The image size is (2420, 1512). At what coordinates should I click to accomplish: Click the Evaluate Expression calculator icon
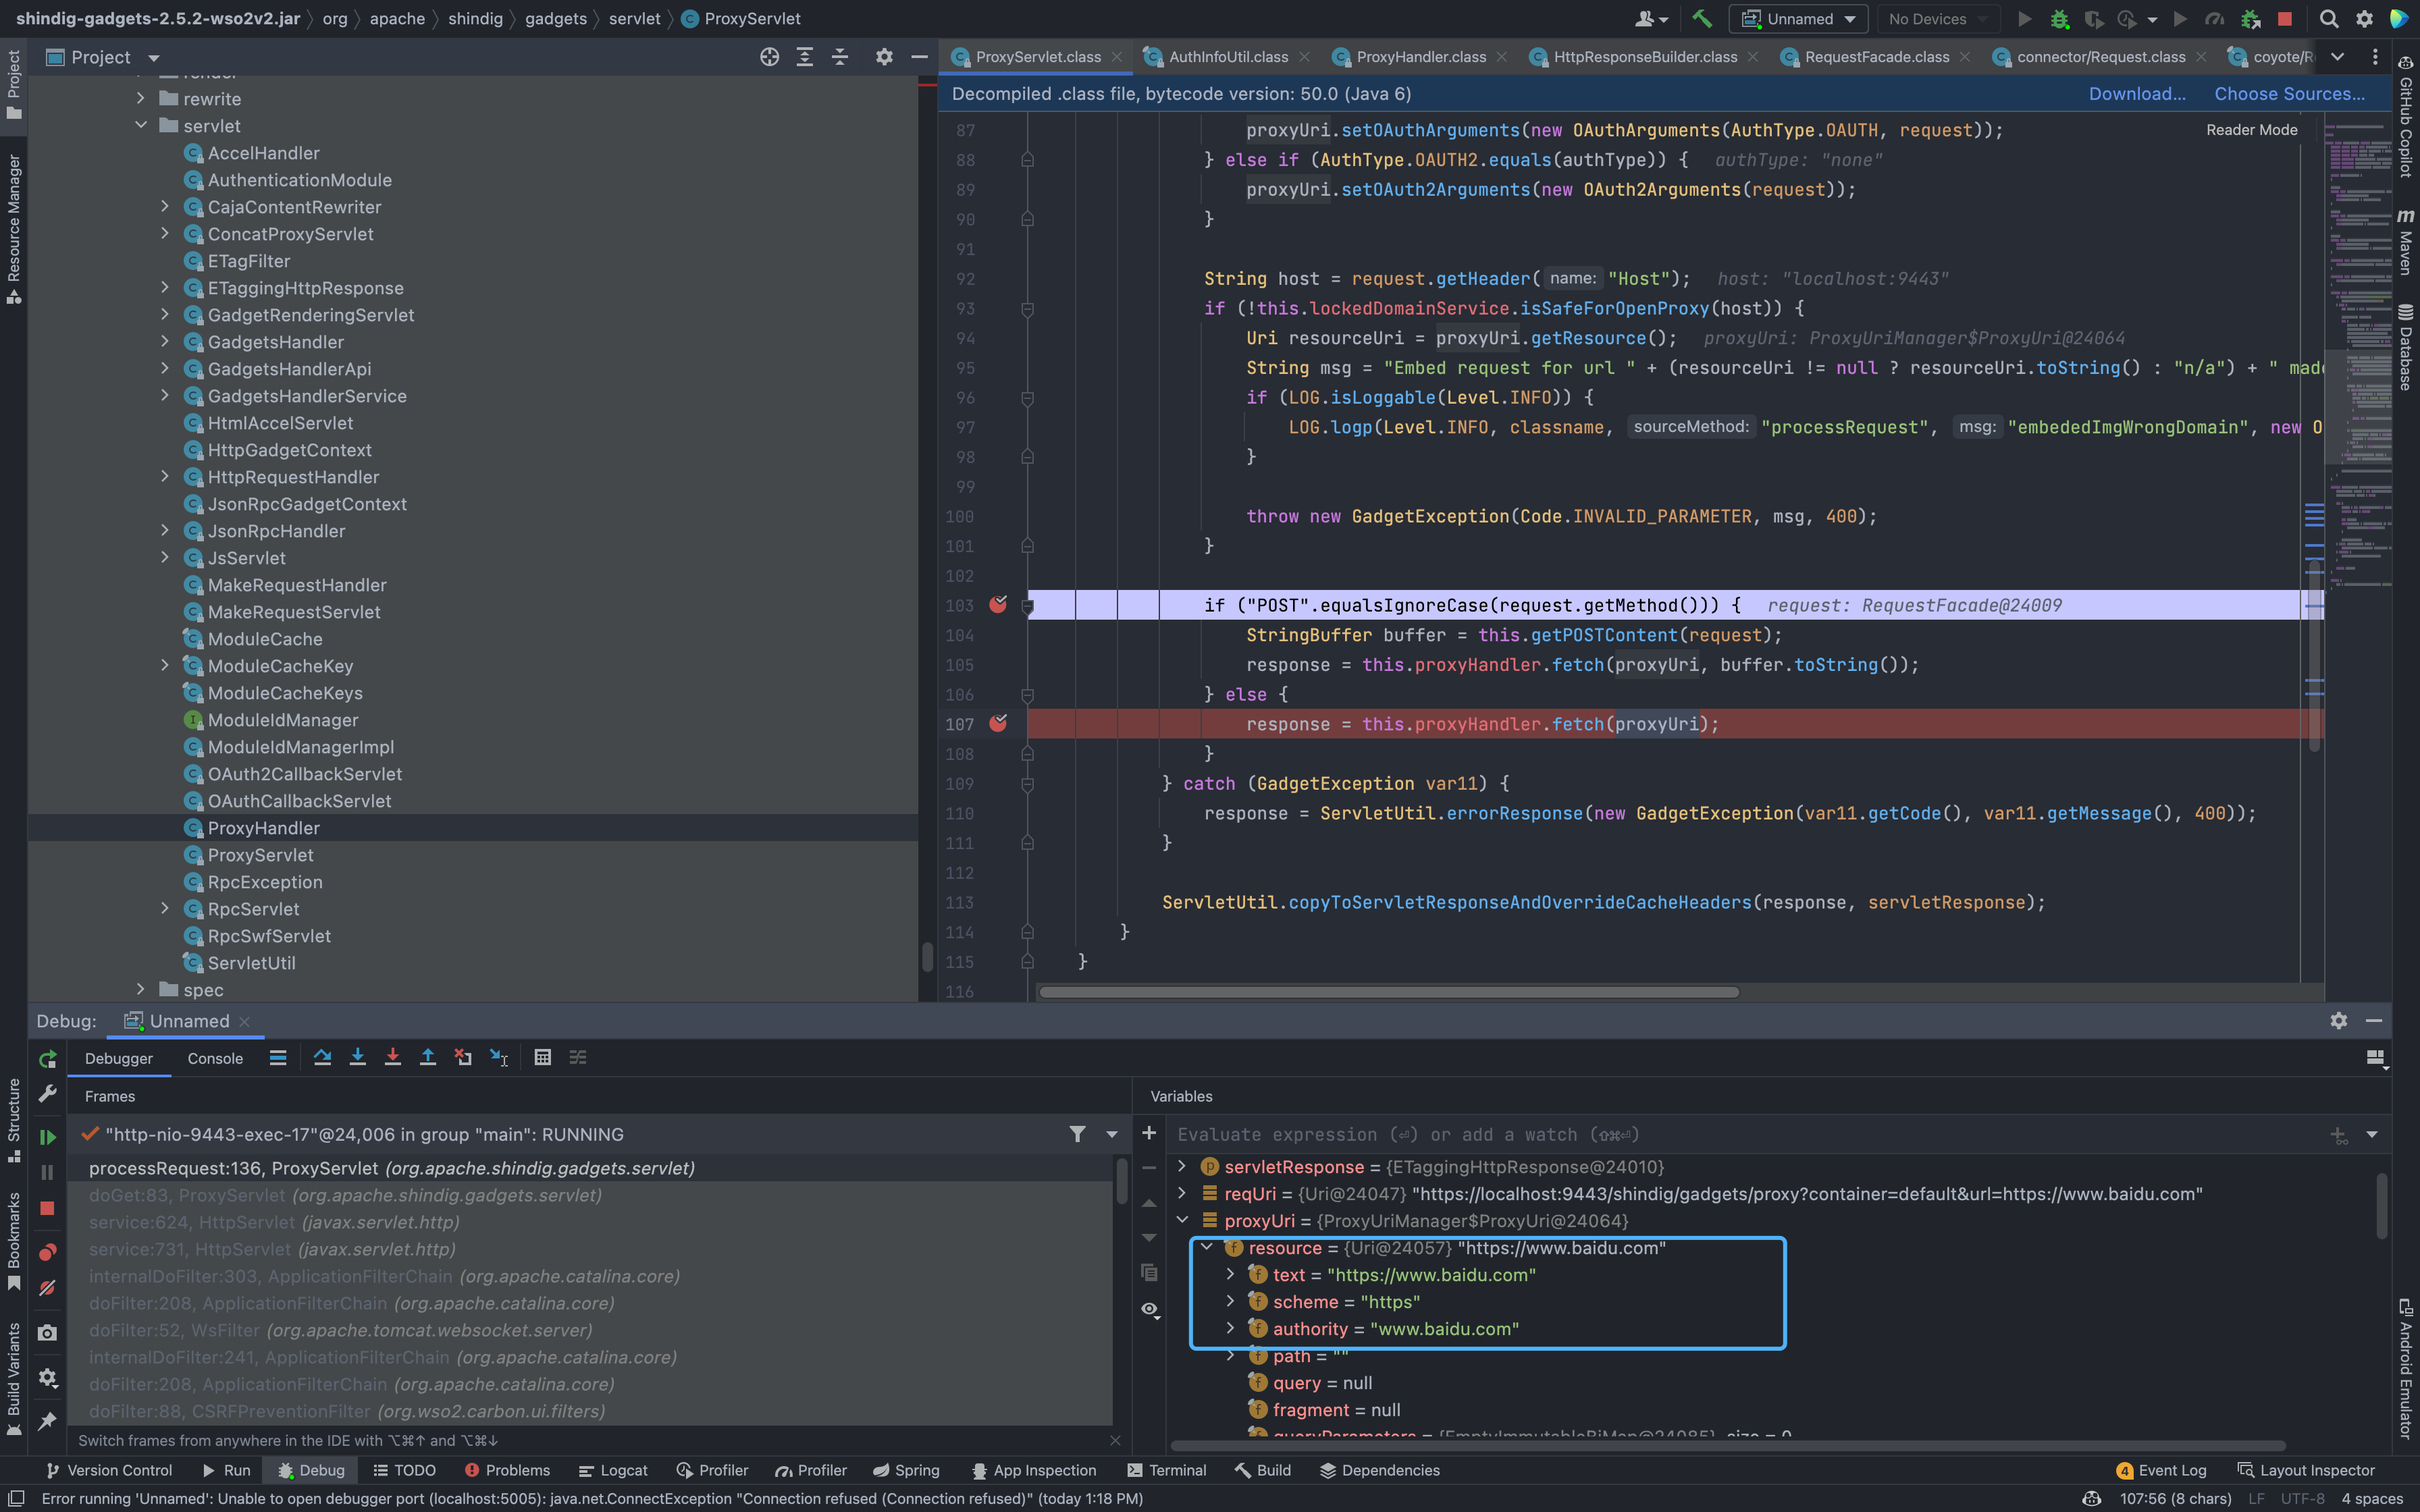tap(542, 1058)
